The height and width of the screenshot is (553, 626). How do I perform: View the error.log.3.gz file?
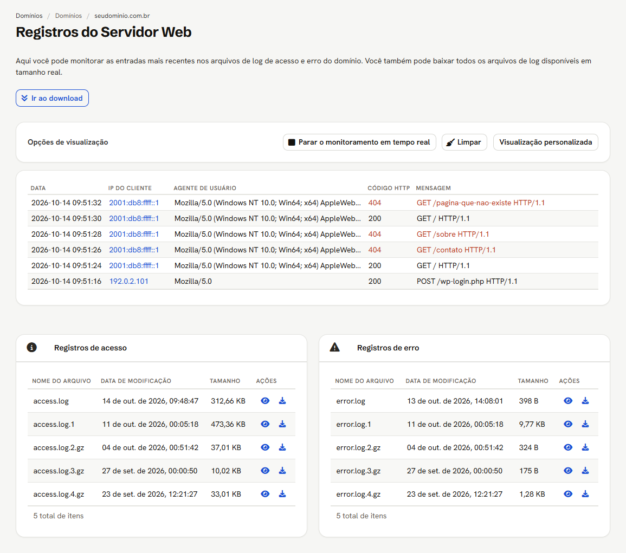point(568,471)
